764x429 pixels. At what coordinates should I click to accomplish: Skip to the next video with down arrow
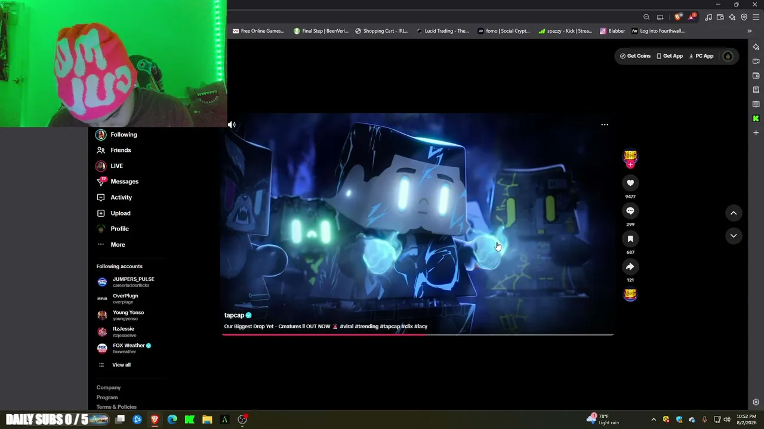point(734,236)
